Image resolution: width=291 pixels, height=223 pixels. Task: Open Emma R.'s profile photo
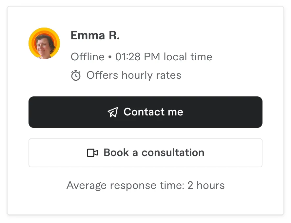(44, 43)
